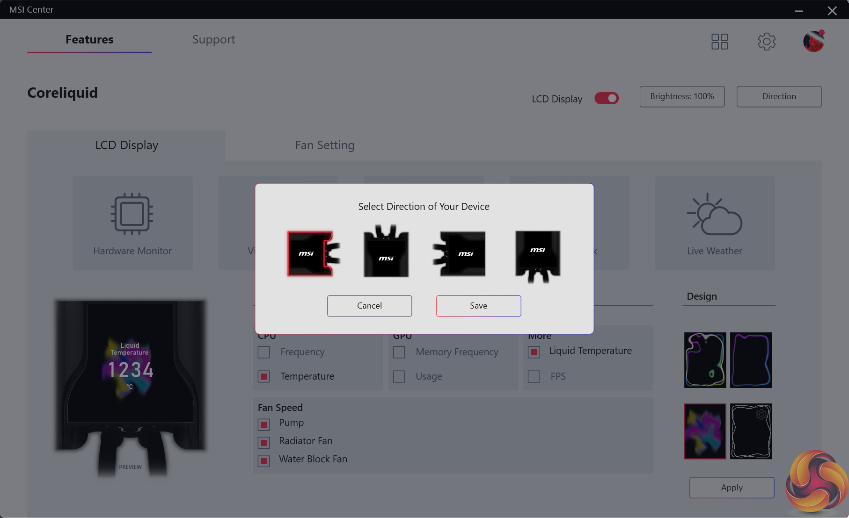Viewport: 849px width, 518px height.
Task: Uncheck the Radiator Fan box
Action: [x=264, y=443]
